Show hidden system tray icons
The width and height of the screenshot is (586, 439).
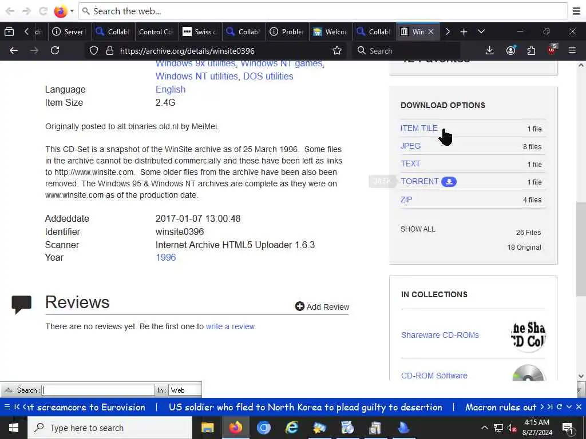[484, 428]
